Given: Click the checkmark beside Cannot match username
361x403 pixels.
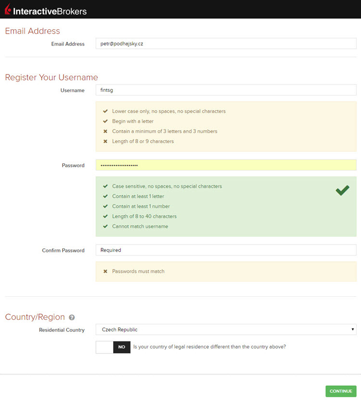Looking at the screenshot, I should coord(105,226).
